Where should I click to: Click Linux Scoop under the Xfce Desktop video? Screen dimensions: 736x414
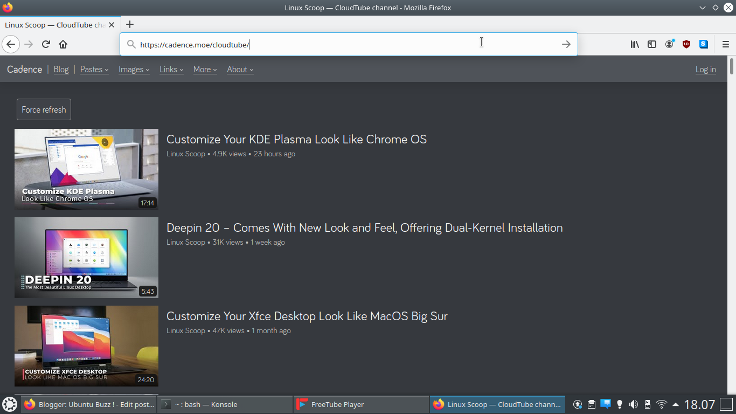click(186, 330)
